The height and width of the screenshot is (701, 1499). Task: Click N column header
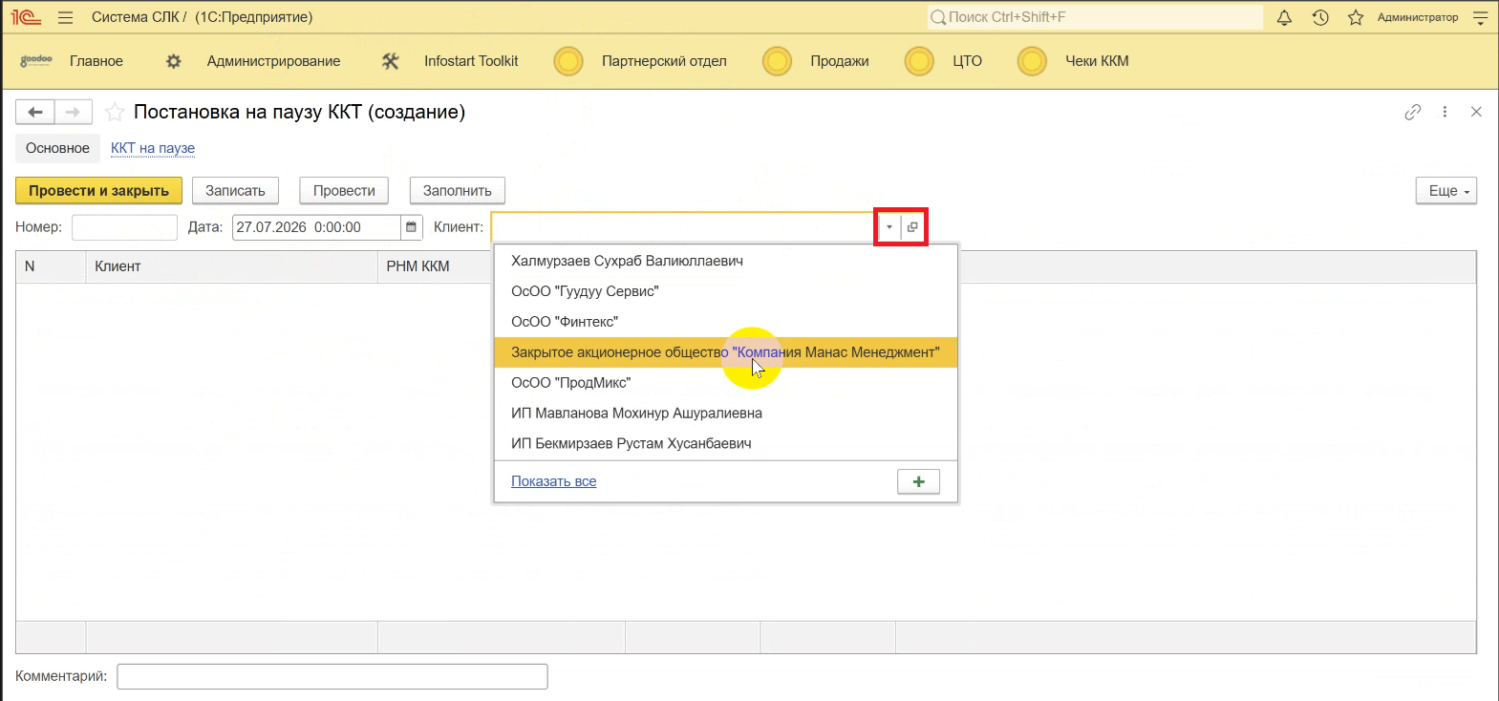(51, 266)
